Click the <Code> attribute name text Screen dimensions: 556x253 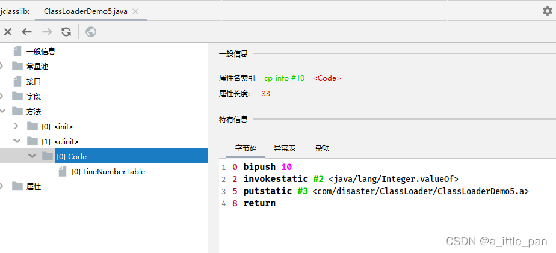tap(327, 78)
